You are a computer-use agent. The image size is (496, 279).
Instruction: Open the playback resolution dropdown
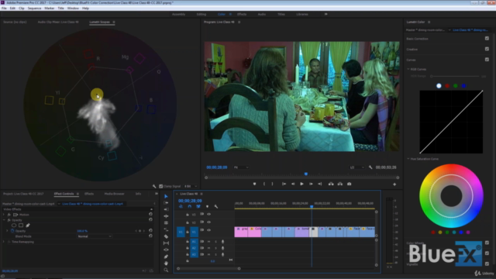click(357, 167)
